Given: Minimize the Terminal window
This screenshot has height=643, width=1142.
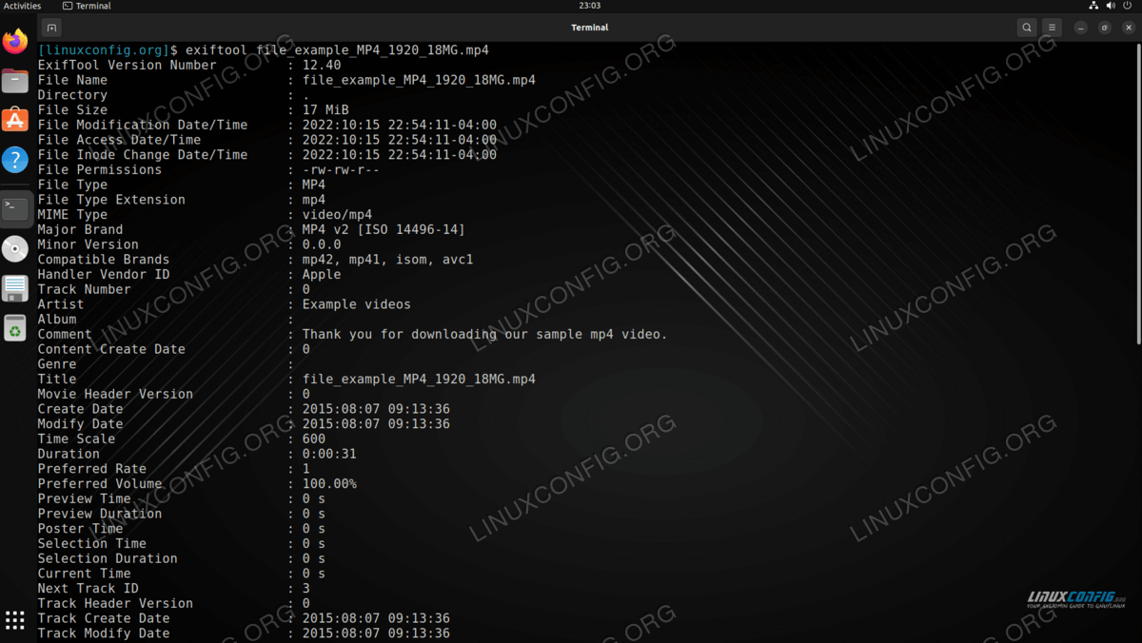Looking at the screenshot, I should (x=1080, y=28).
